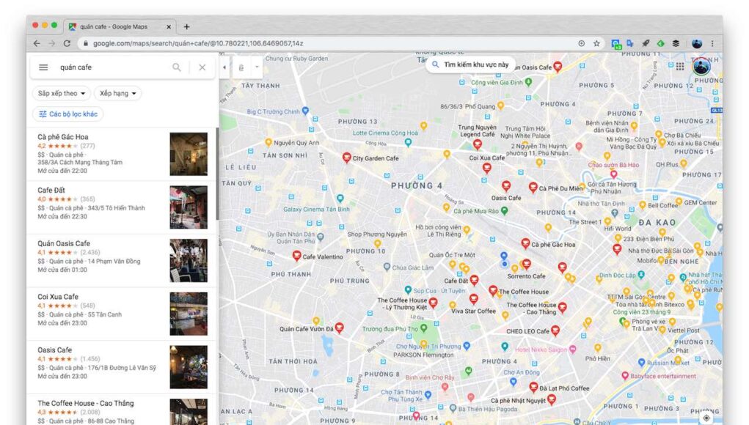
Task: Open The Coffee House - Cao Thắng result
Action: click(122, 410)
